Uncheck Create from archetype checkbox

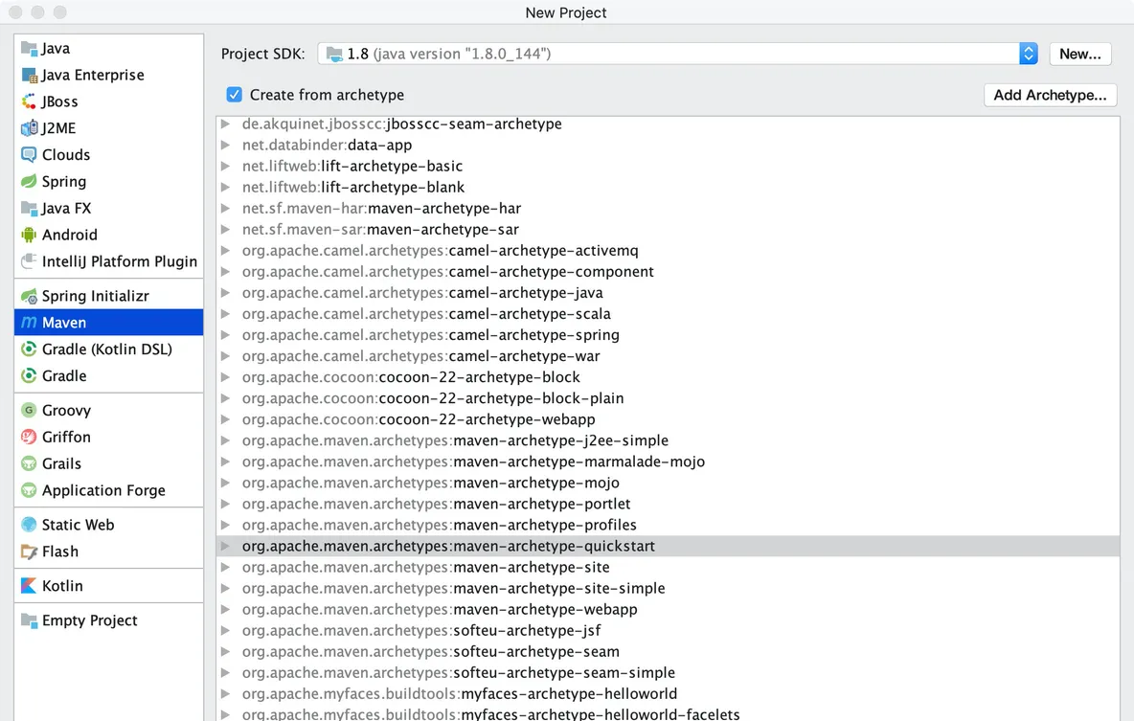(x=235, y=95)
